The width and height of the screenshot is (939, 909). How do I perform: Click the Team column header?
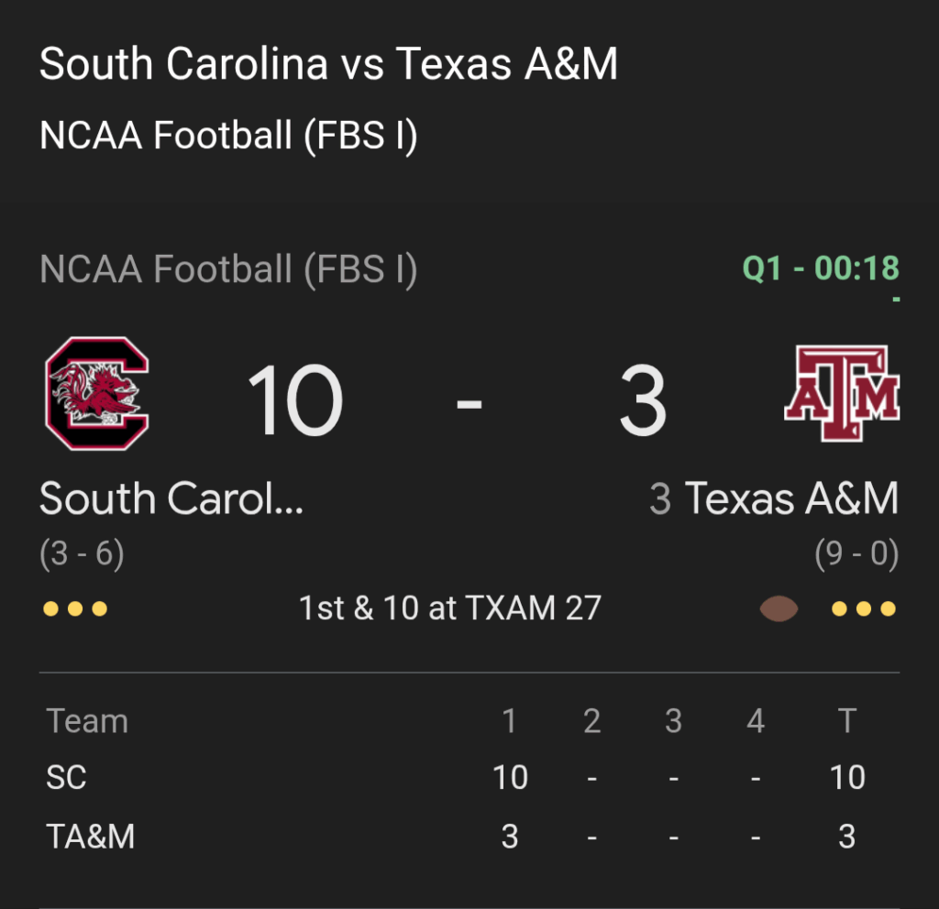[87, 721]
